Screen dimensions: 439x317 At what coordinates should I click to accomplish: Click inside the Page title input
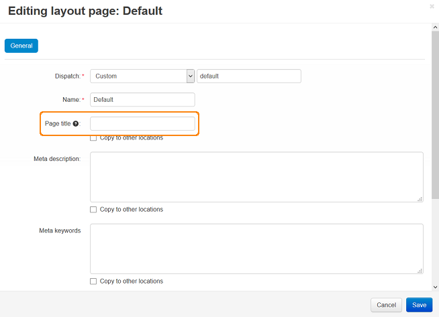tap(142, 123)
